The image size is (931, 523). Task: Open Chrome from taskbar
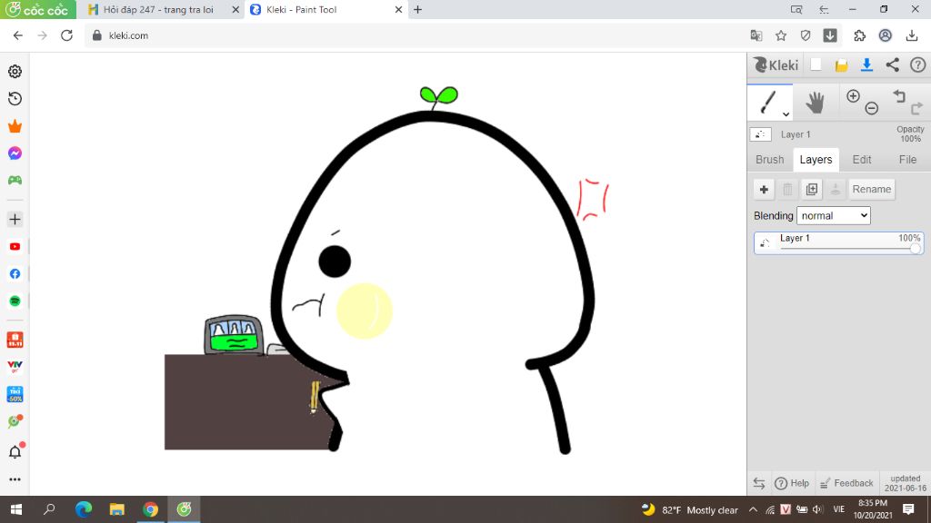[x=150, y=509]
